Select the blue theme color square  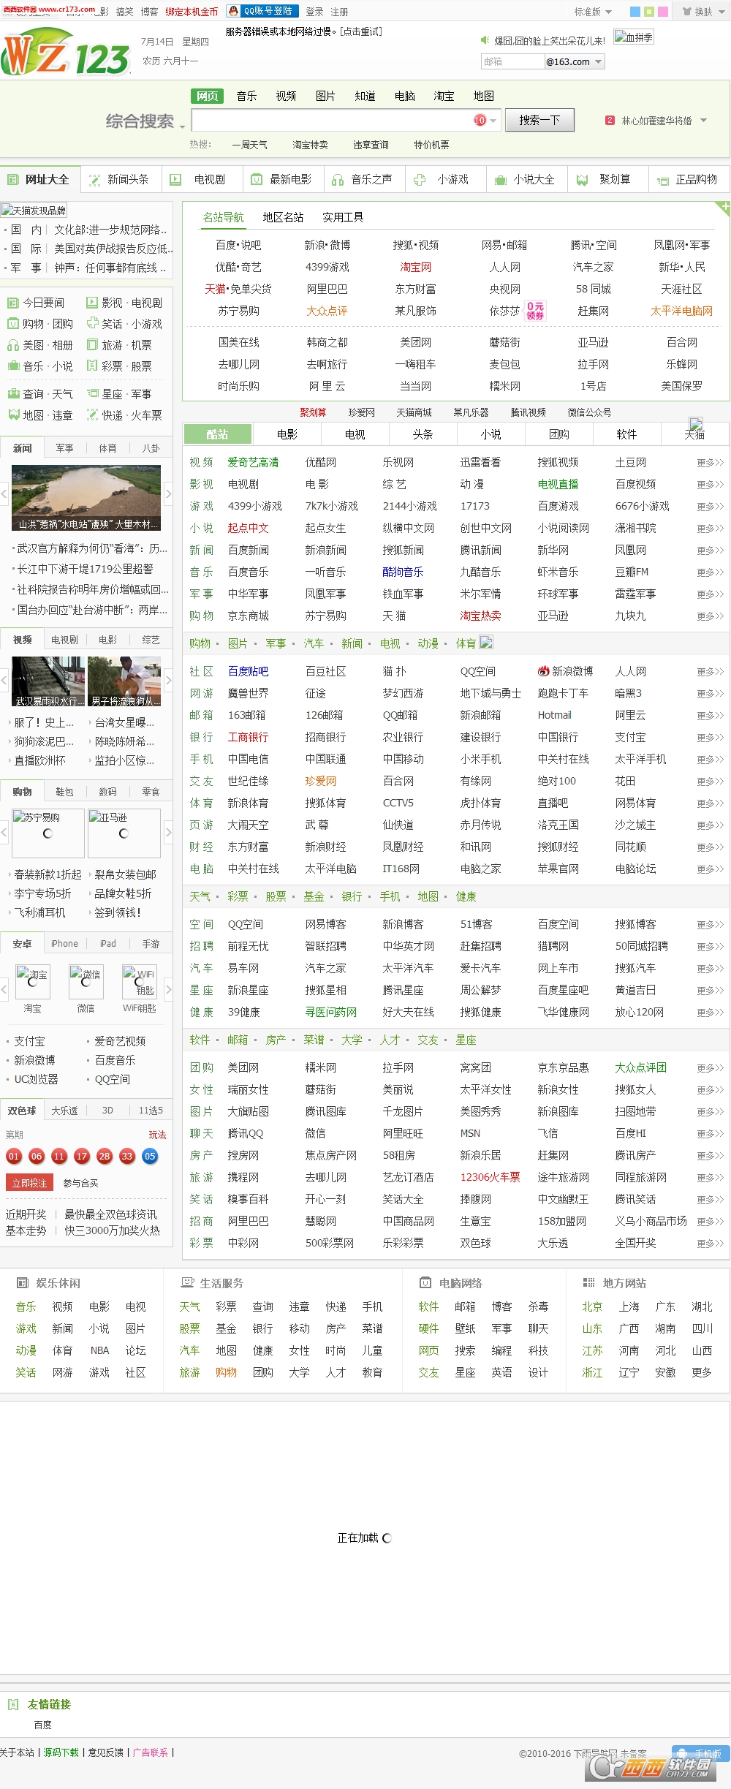click(635, 12)
